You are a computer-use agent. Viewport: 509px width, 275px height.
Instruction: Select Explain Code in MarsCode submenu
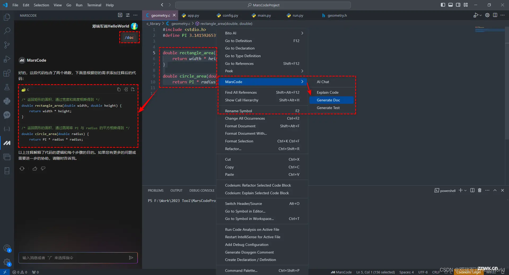tap(332, 92)
